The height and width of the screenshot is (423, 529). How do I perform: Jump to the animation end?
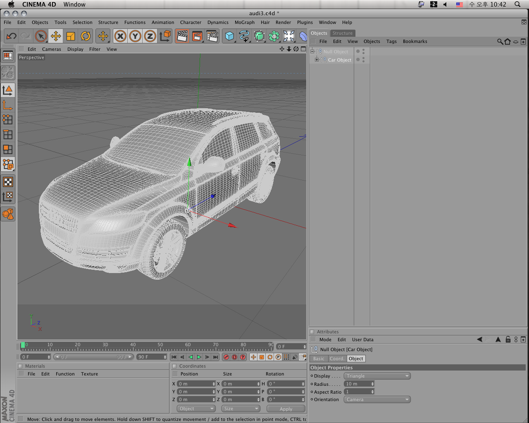coord(215,357)
